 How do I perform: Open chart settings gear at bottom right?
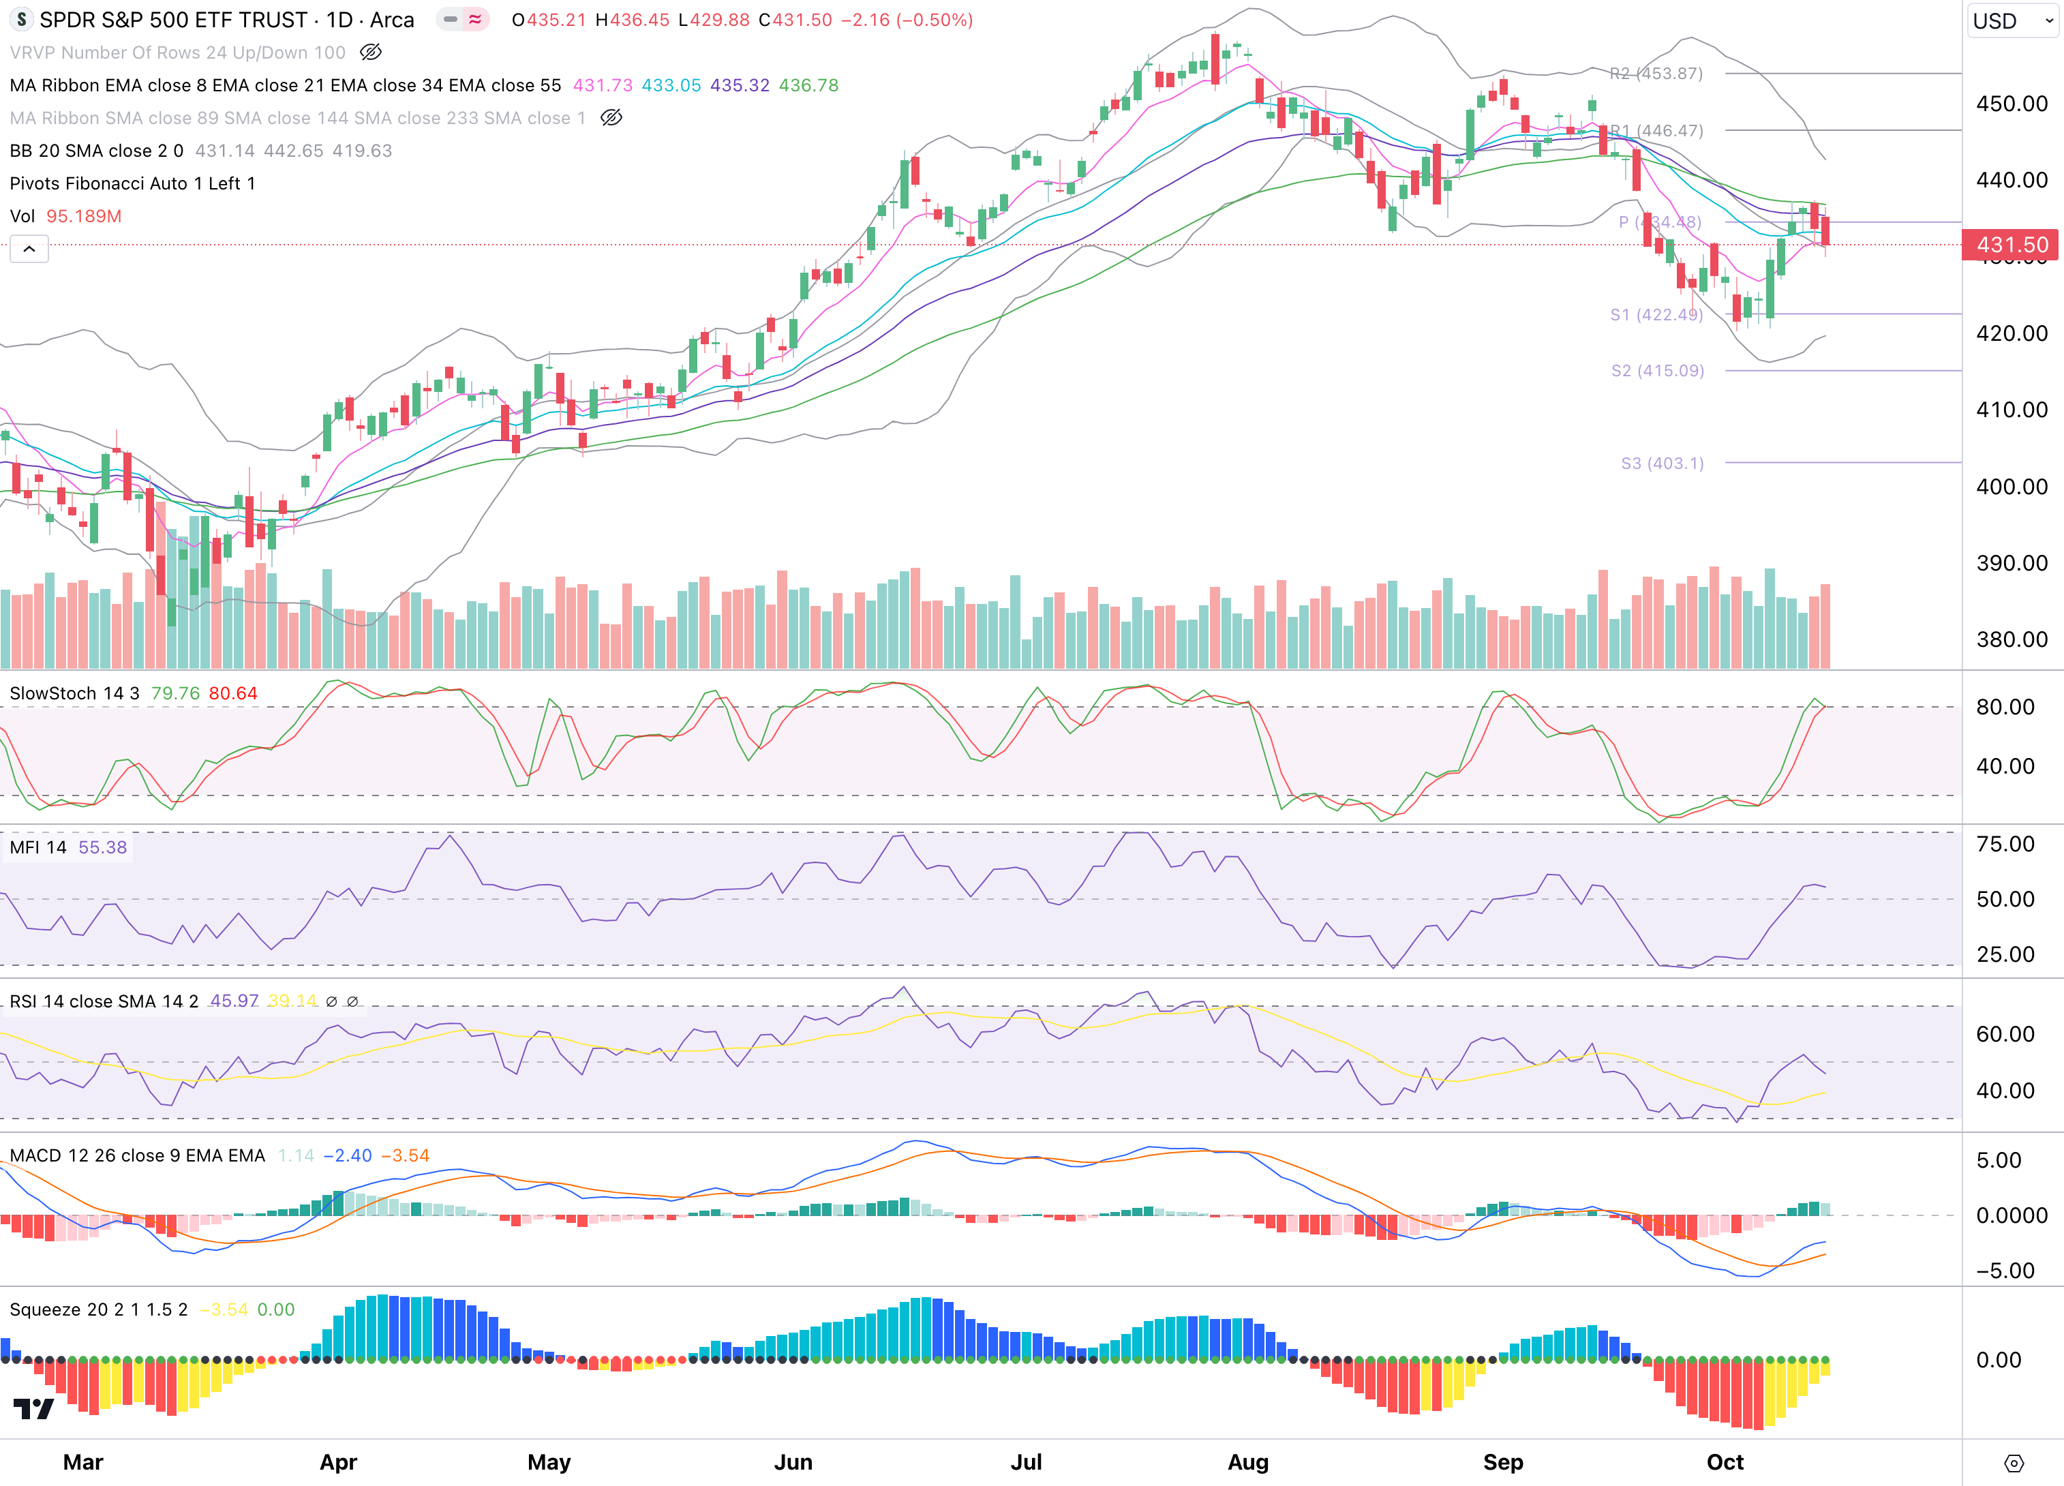pos(2014,1464)
